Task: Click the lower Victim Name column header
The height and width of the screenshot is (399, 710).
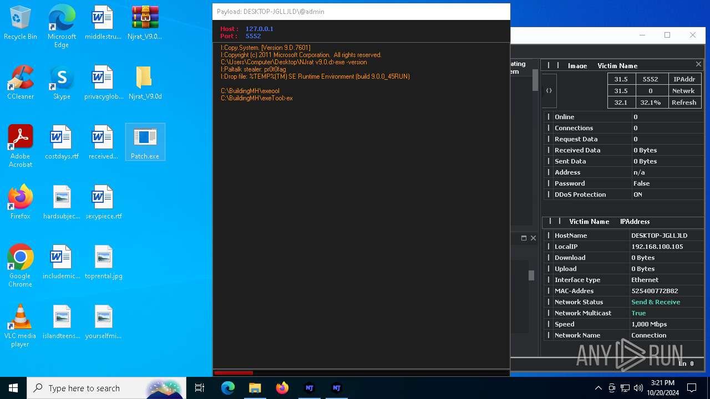Action: pos(589,221)
